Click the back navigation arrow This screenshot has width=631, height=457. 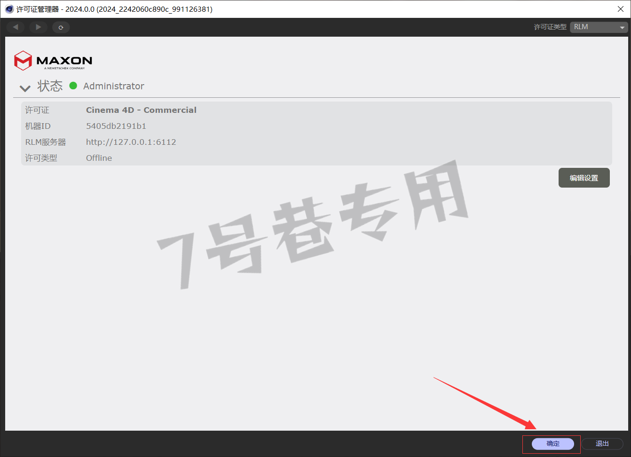[16, 27]
